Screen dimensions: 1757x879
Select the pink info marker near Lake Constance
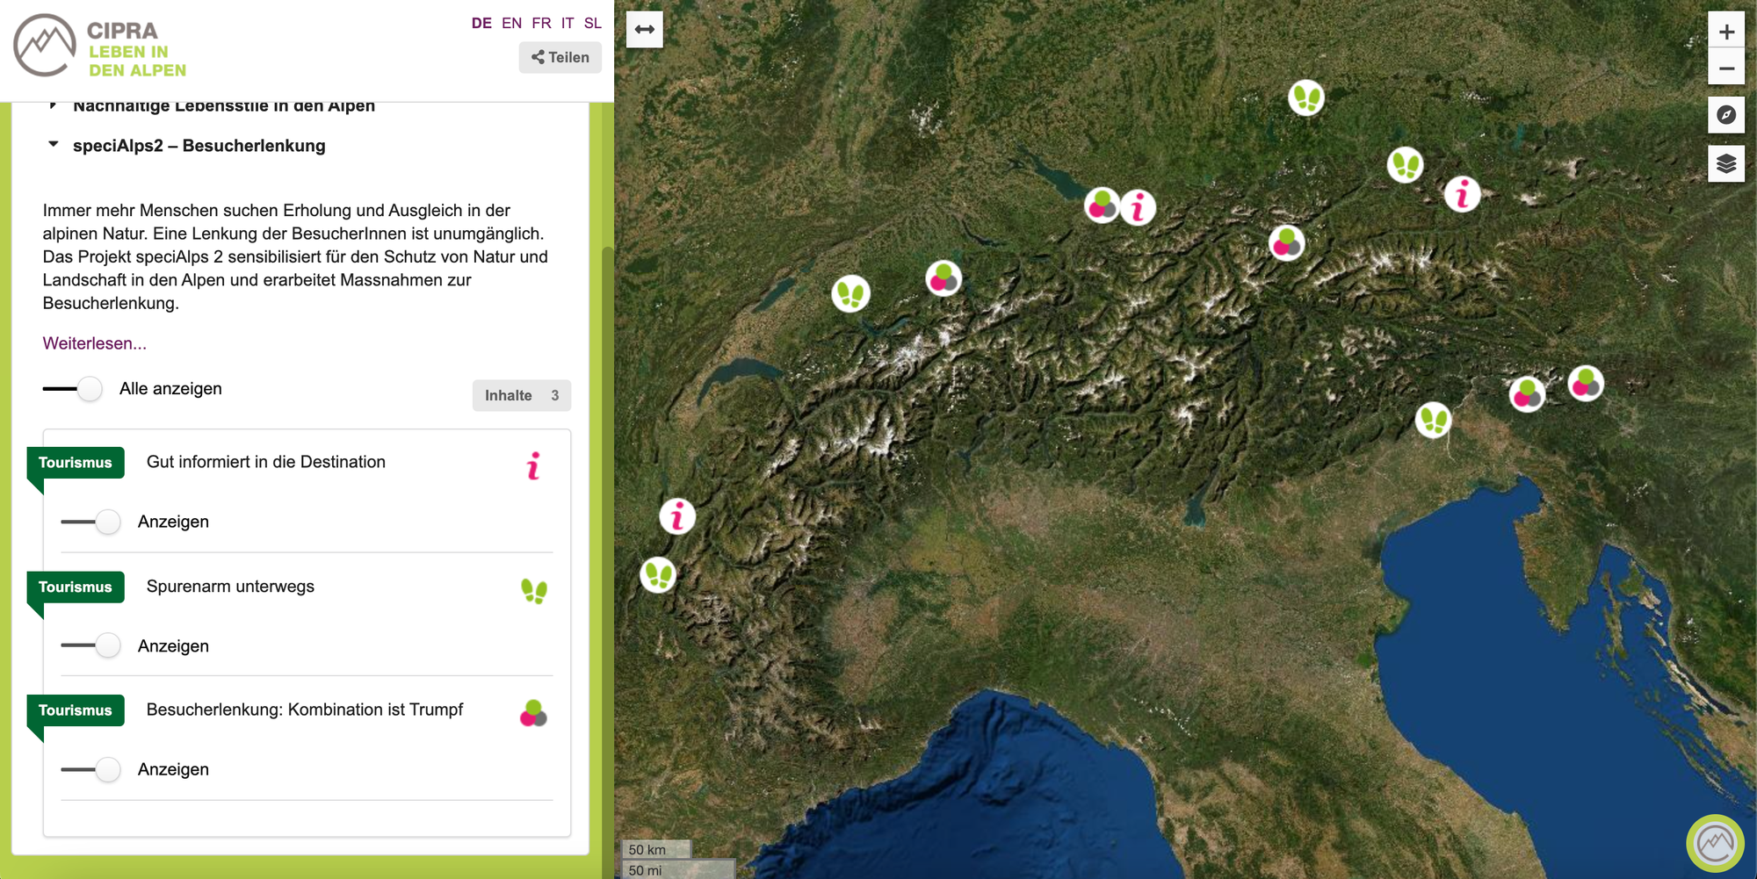[1138, 208]
